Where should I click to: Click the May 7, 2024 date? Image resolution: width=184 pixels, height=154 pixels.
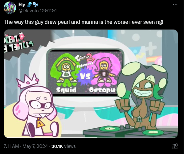coord(35,146)
